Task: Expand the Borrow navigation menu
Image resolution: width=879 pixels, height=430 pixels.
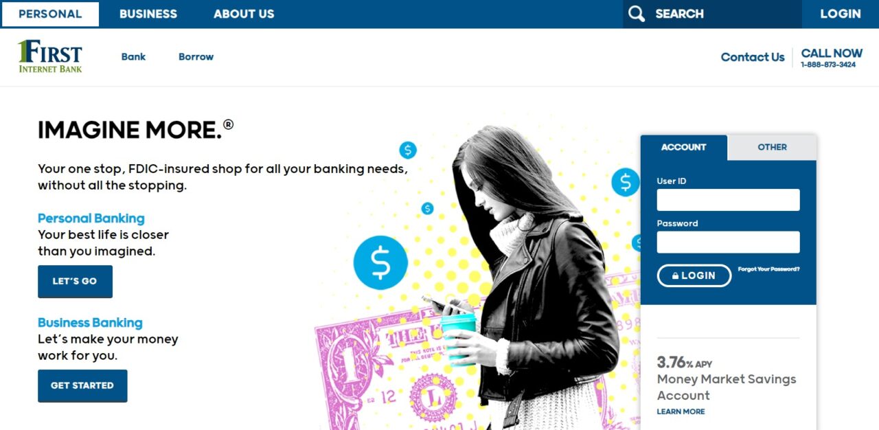Action: [196, 57]
